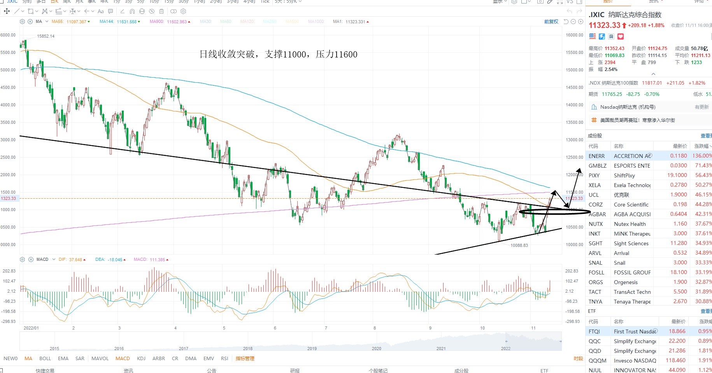Switch to the 成份股 bottom tab
The height and width of the screenshot is (373, 712).
click(461, 370)
